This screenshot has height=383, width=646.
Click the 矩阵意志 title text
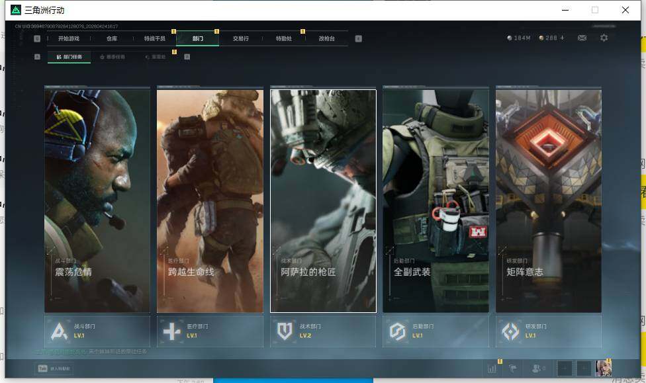pos(525,272)
